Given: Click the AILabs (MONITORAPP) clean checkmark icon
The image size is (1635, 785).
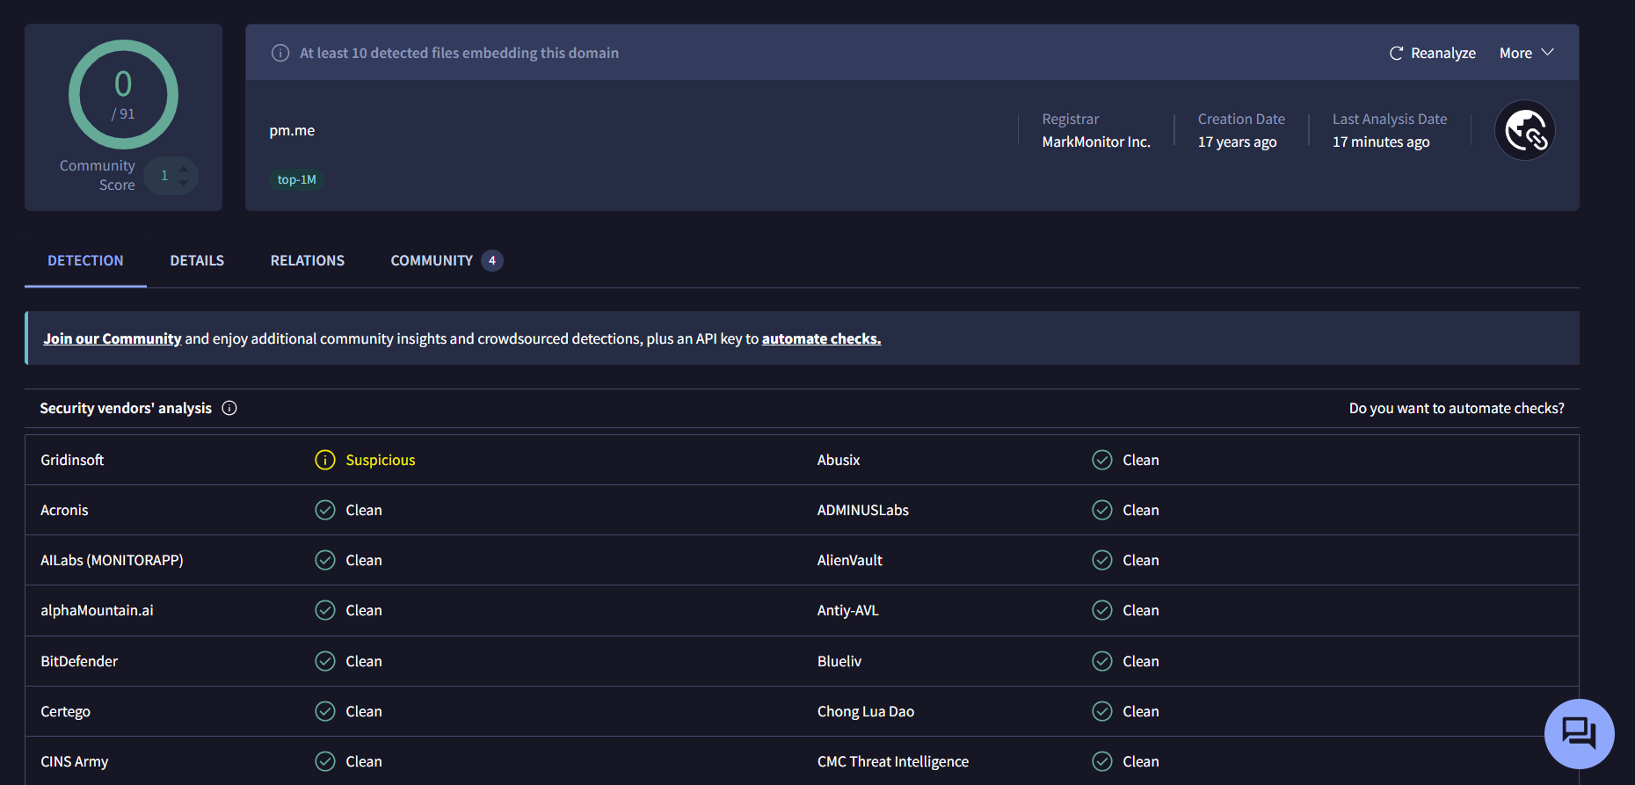Looking at the screenshot, I should point(325,560).
